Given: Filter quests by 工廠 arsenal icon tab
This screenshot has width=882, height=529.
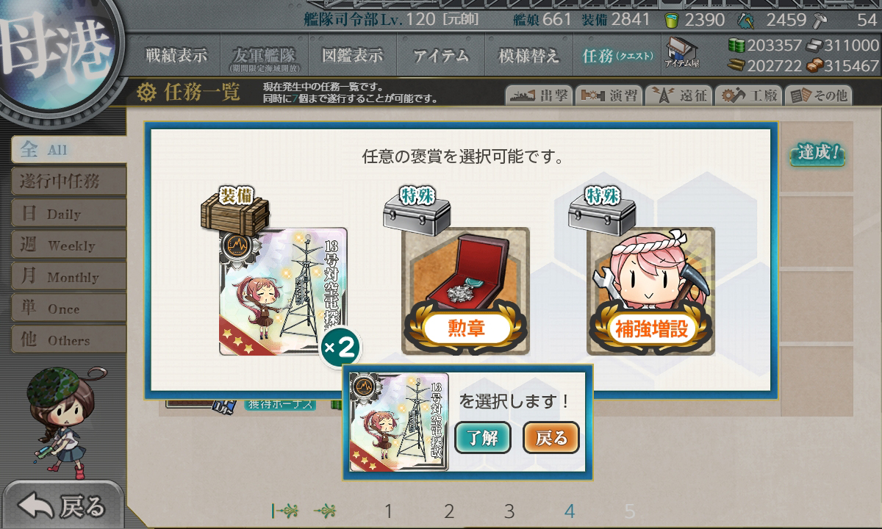Looking at the screenshot, I should 747,96.
